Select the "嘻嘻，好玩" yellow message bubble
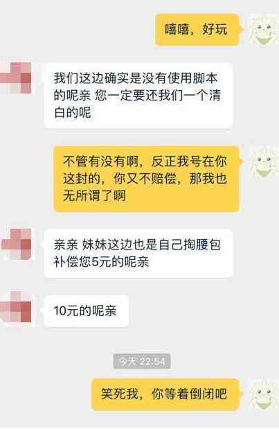Viewport: 279px width, 429px height. point(197,29)
